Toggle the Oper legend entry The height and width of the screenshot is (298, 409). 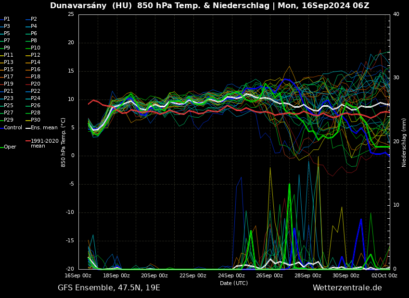tap(10, 147)
